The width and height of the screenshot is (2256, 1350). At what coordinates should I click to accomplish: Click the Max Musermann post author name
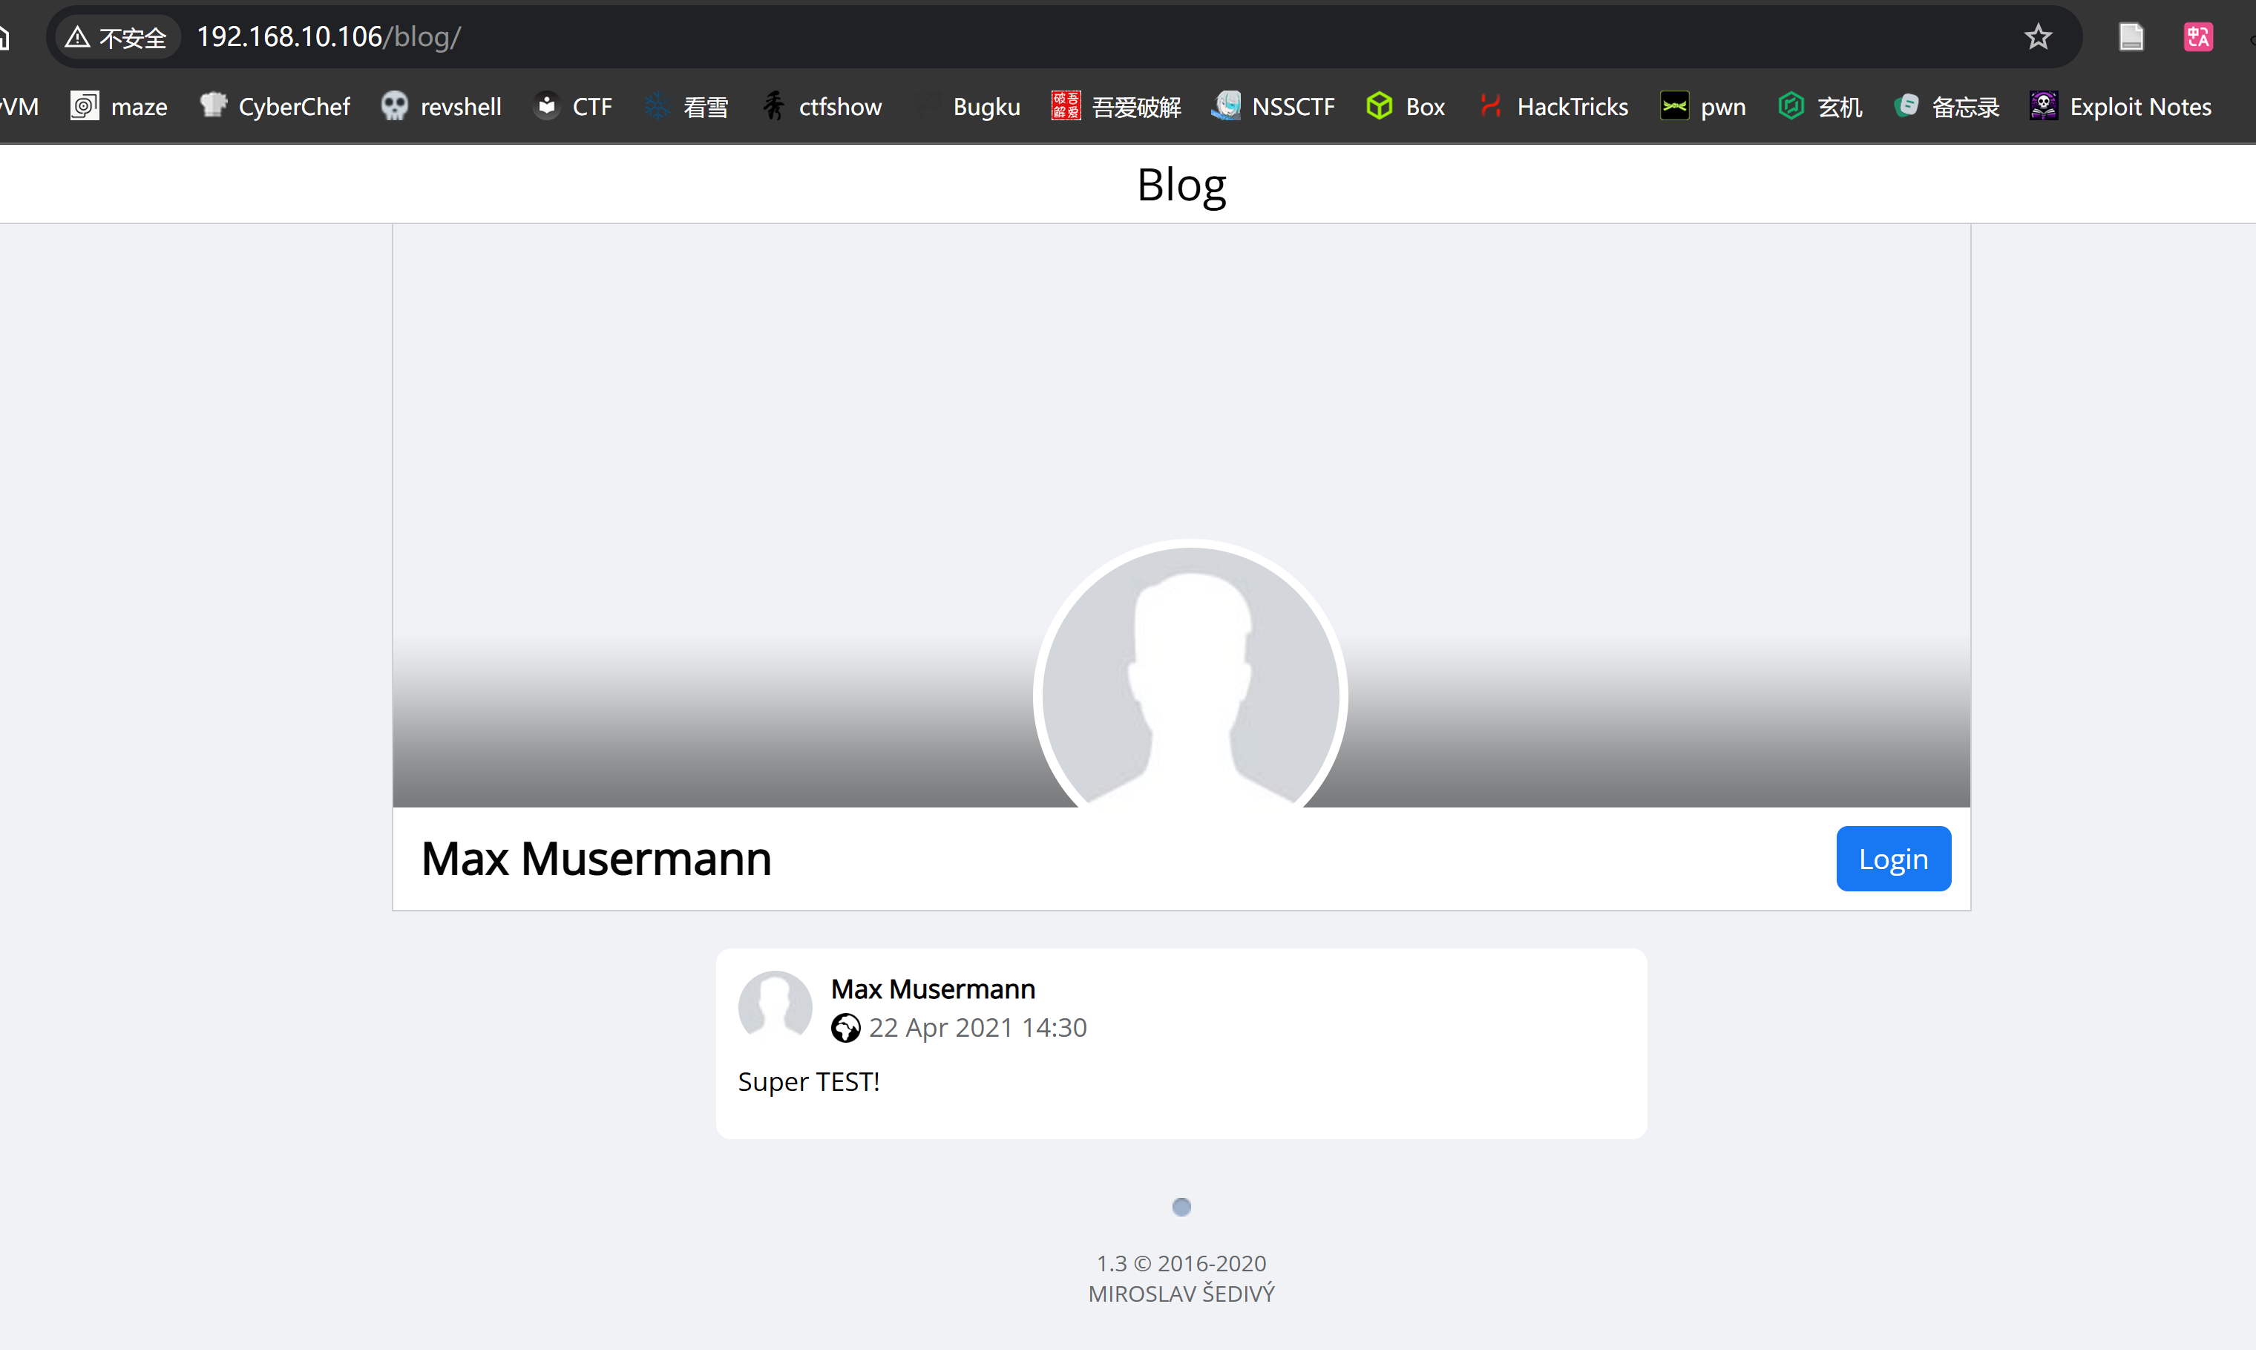coord(932,989)
